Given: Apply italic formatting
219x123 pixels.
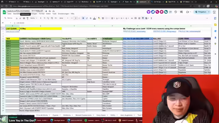Looking at the screenshot, I should [x=87, y=18].
